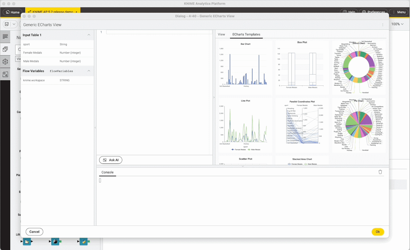Collapse the right panel splitter arrow
This screenshot has width=410, height=250.
tap(214, 97)
